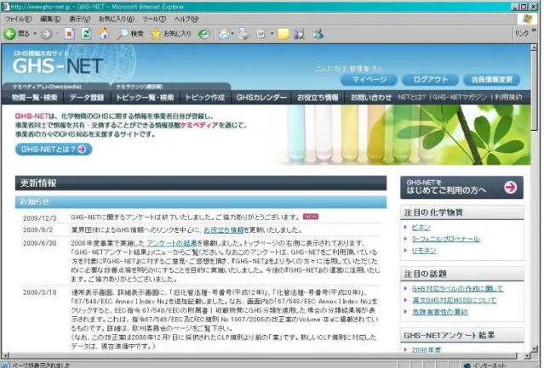Viewport: 544px width, 368px height.
Task: Open the ツール(T) menu
Action: coord(154,19)
